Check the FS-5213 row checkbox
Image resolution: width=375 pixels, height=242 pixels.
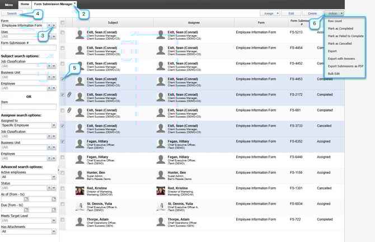pos(63,32)
